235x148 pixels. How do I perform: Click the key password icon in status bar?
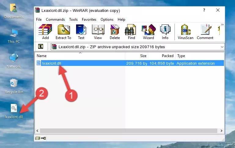pyautogui.click(x=43, y=138)
